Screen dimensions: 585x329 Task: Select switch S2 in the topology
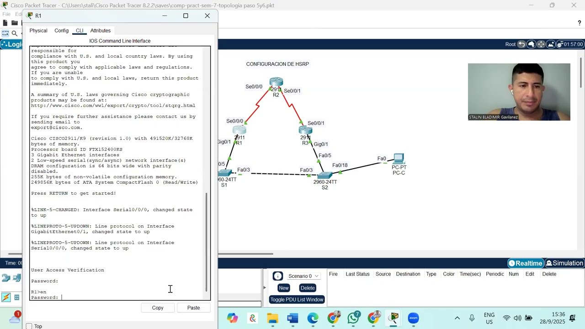pos(324,175)
